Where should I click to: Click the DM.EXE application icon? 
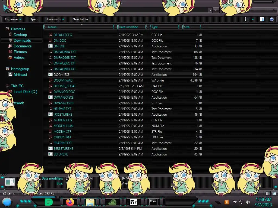pos(50,46)
